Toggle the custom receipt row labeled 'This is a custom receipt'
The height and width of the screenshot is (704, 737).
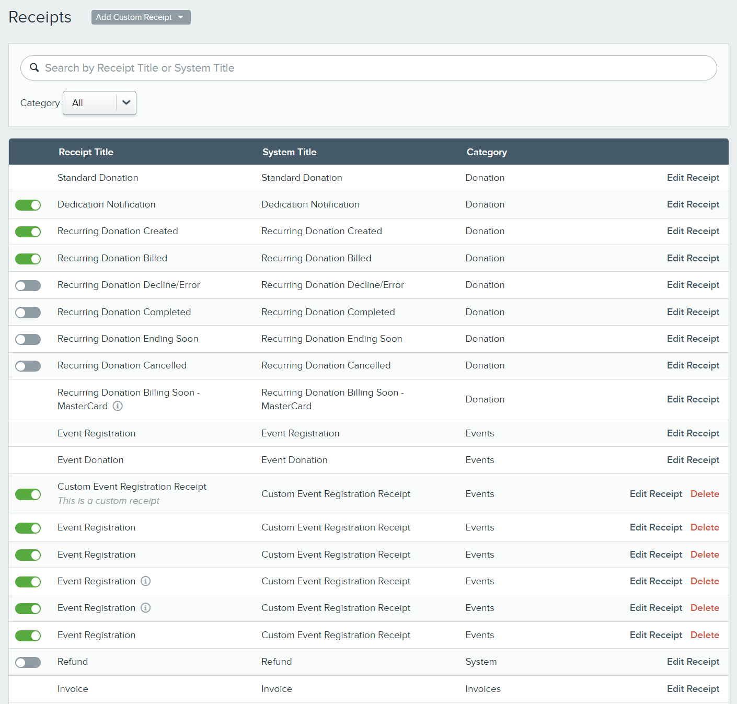28,494
